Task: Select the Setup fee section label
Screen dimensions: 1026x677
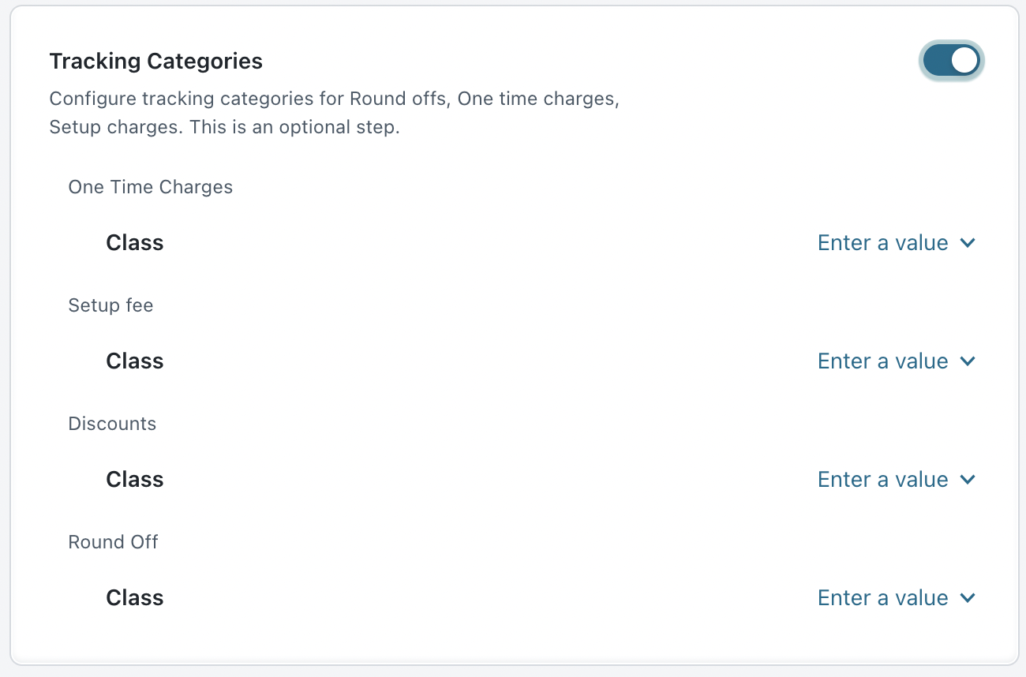Action: pyautogui.click(x=110, y=305)
